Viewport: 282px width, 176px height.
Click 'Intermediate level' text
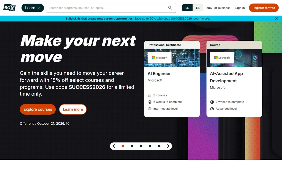(x=165, y=109)
